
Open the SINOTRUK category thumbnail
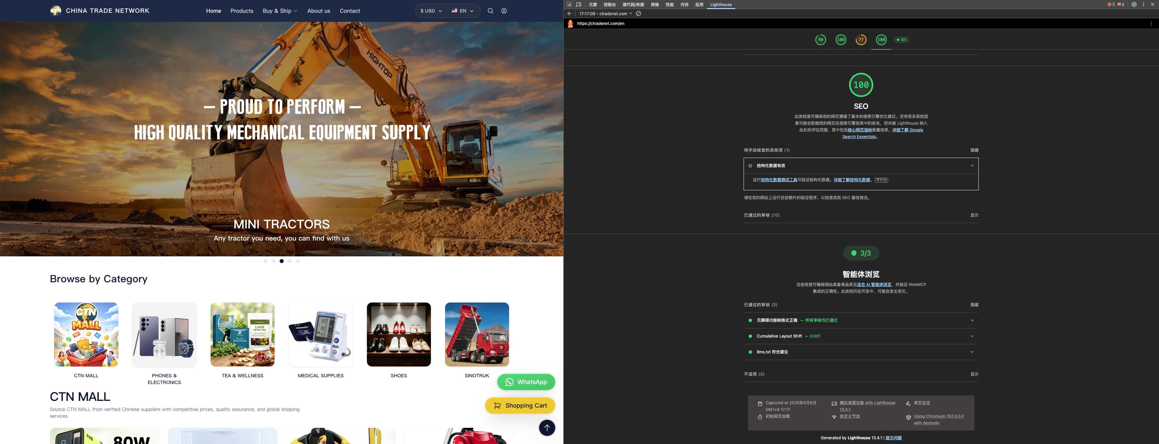tap(477, 334)
